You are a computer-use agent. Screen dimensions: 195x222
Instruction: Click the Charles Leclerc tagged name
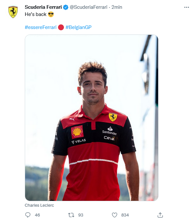[x=39, y=205]
